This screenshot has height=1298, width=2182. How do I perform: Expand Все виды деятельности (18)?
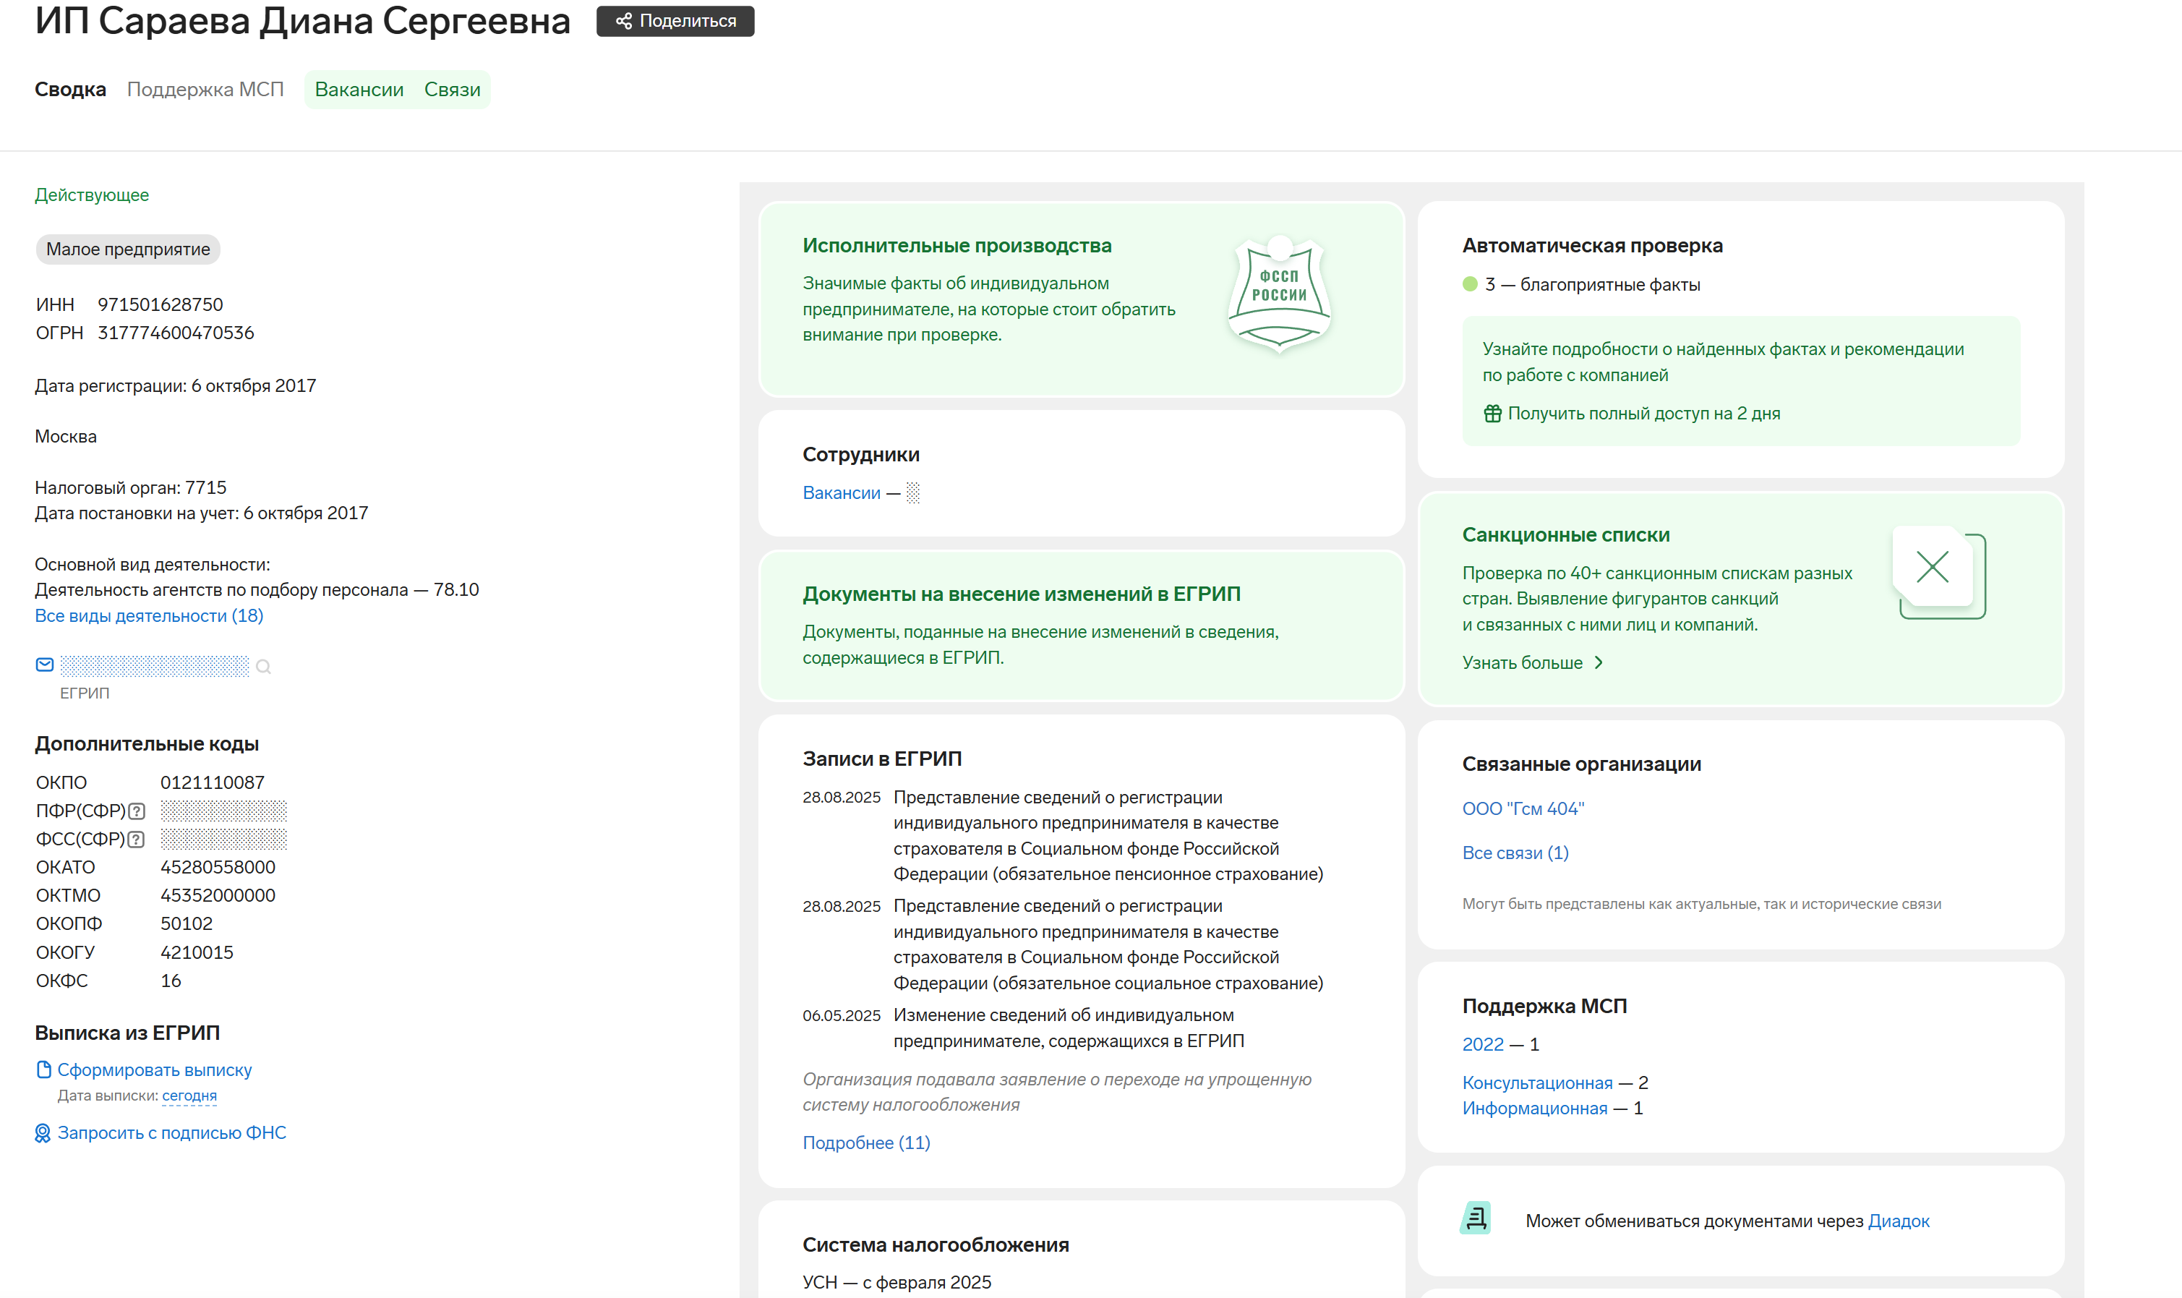click(149, 616)
